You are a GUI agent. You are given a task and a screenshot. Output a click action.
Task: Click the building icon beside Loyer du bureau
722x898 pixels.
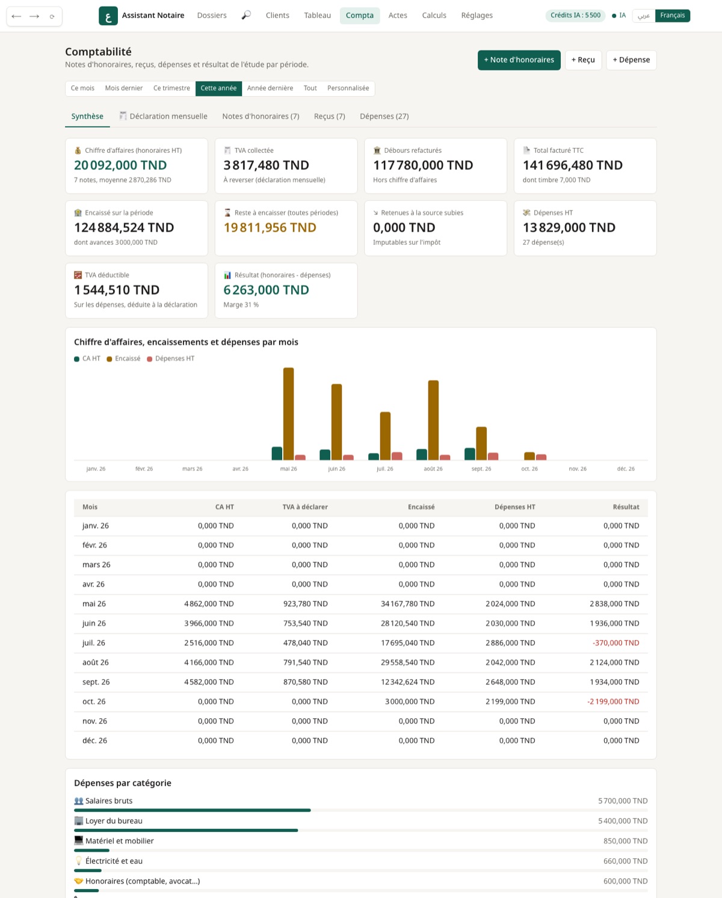[x=79, y=821]
